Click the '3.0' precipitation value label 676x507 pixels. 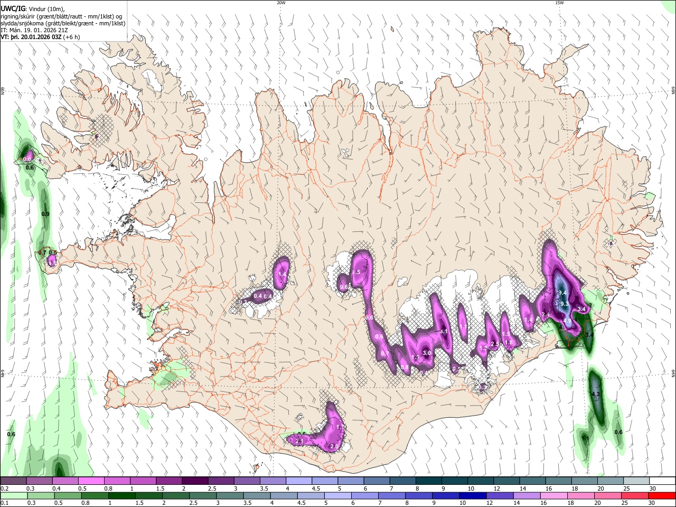pyautogui.click(x=427, y=353)
